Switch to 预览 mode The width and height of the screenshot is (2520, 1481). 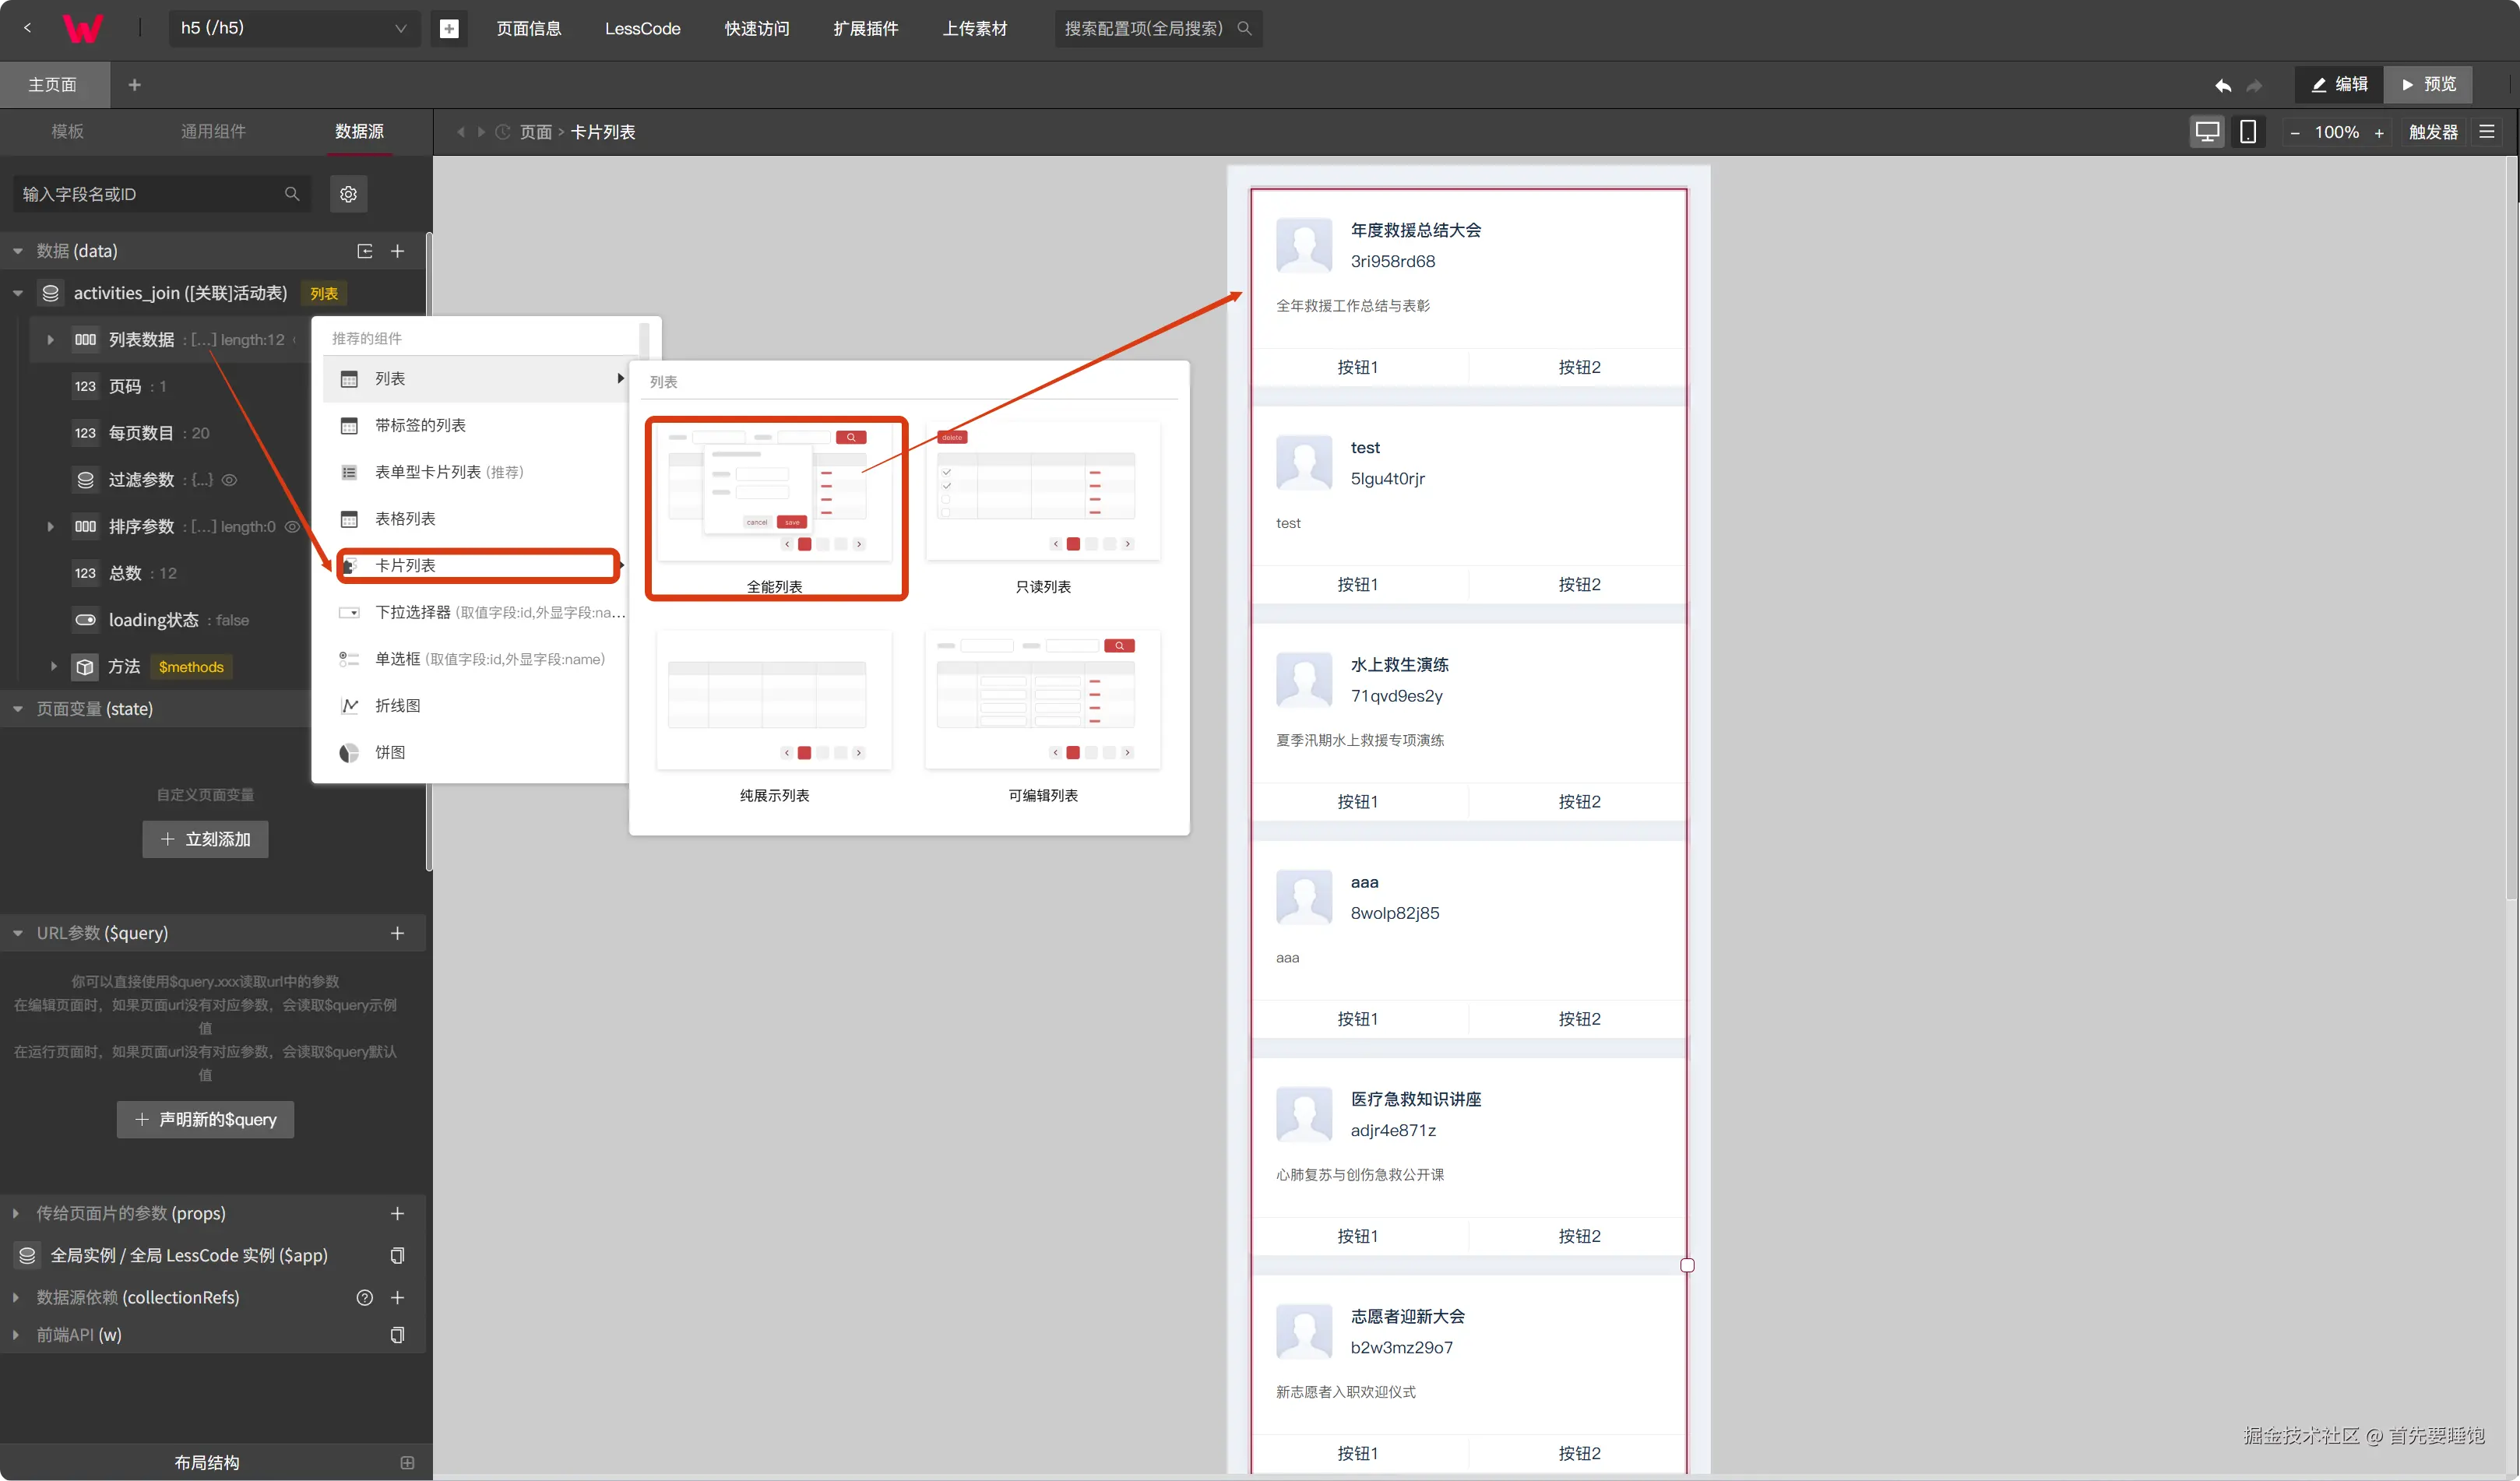coord(2428,84)
